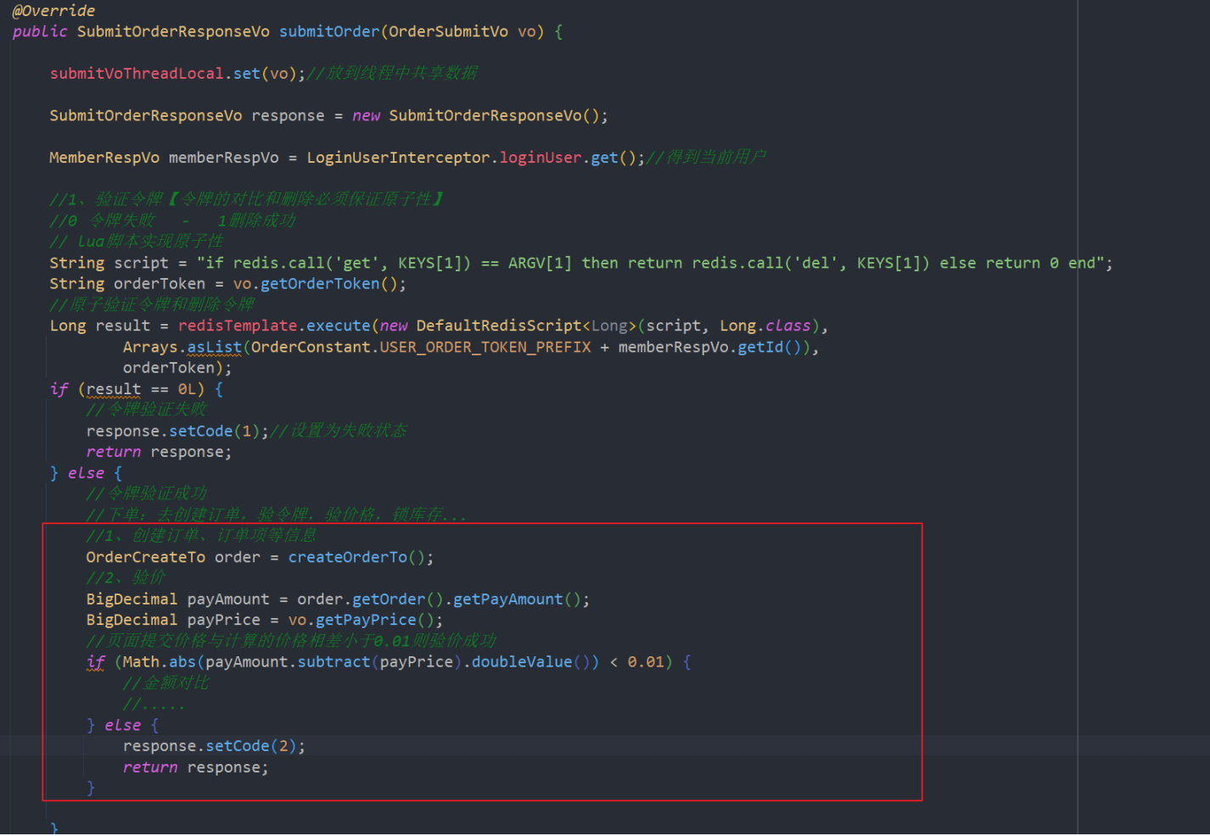Click the 'BigDecimal payPrice' declaration
Viewport: 1210px width, 836px height.
coord(173,620)
